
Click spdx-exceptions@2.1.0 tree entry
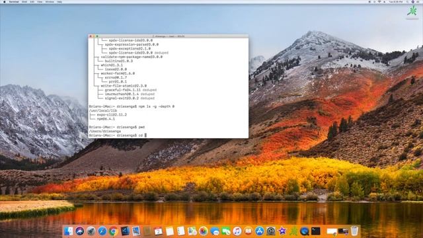[130, 48]
